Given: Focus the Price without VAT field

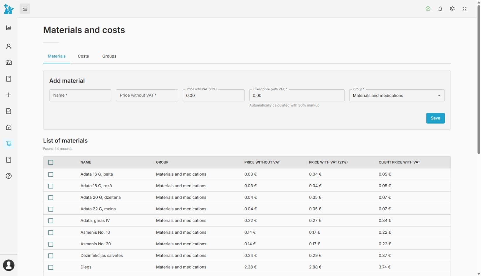Looking at the screenshot, I should tap(147, 95).
